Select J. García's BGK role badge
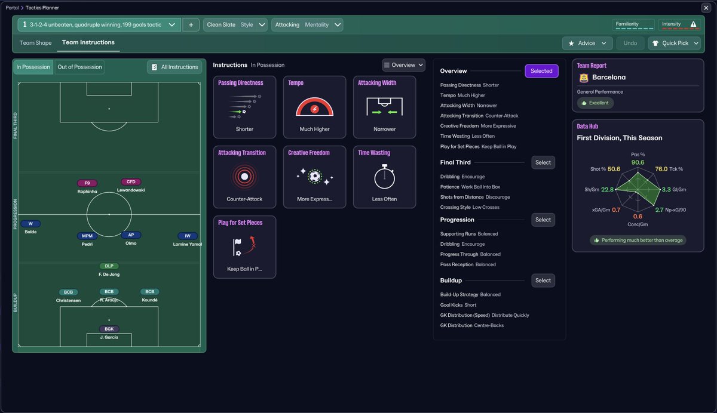Image resolution: width=717 pixels, height=413 pixels. pos(109,329)
